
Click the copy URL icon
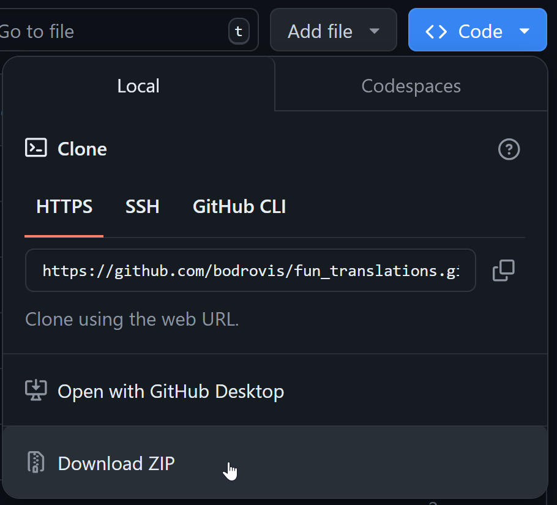click(x=503, y=271)
